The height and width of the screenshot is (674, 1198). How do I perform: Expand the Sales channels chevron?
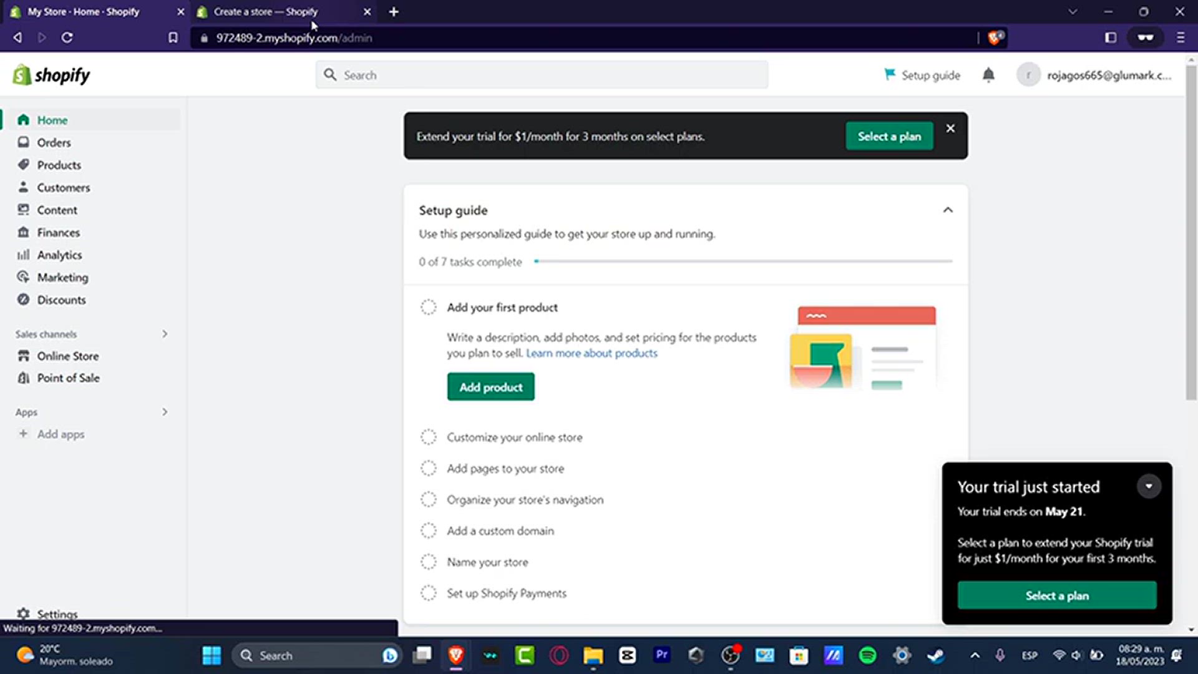165,334
